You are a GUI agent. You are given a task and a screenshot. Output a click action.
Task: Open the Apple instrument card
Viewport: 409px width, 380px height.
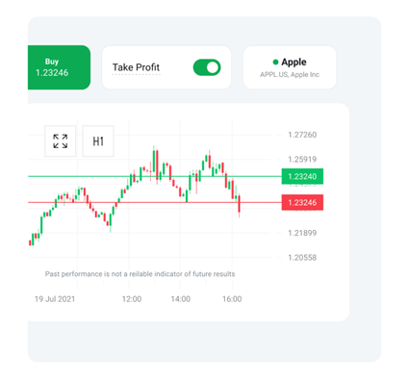click(x=290, y=67)
